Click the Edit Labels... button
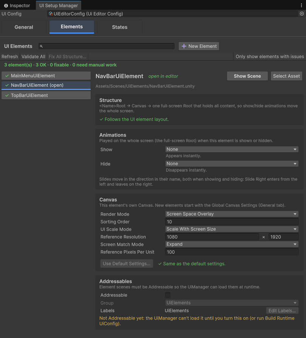 [282, 311]
